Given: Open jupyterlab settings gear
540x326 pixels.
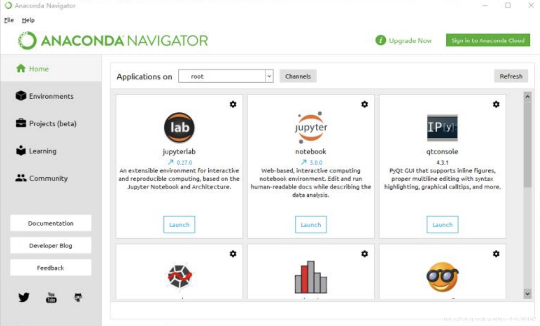Looking at the screenshot, I should click(233, 104).
